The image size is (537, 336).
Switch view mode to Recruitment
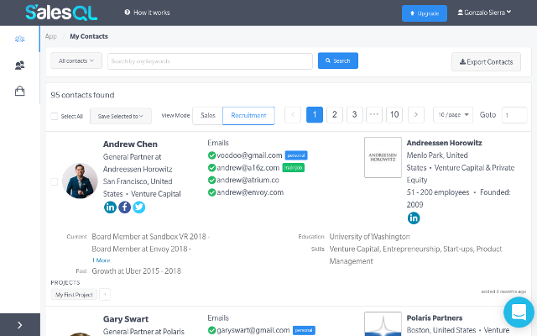[x=248, y=116]
